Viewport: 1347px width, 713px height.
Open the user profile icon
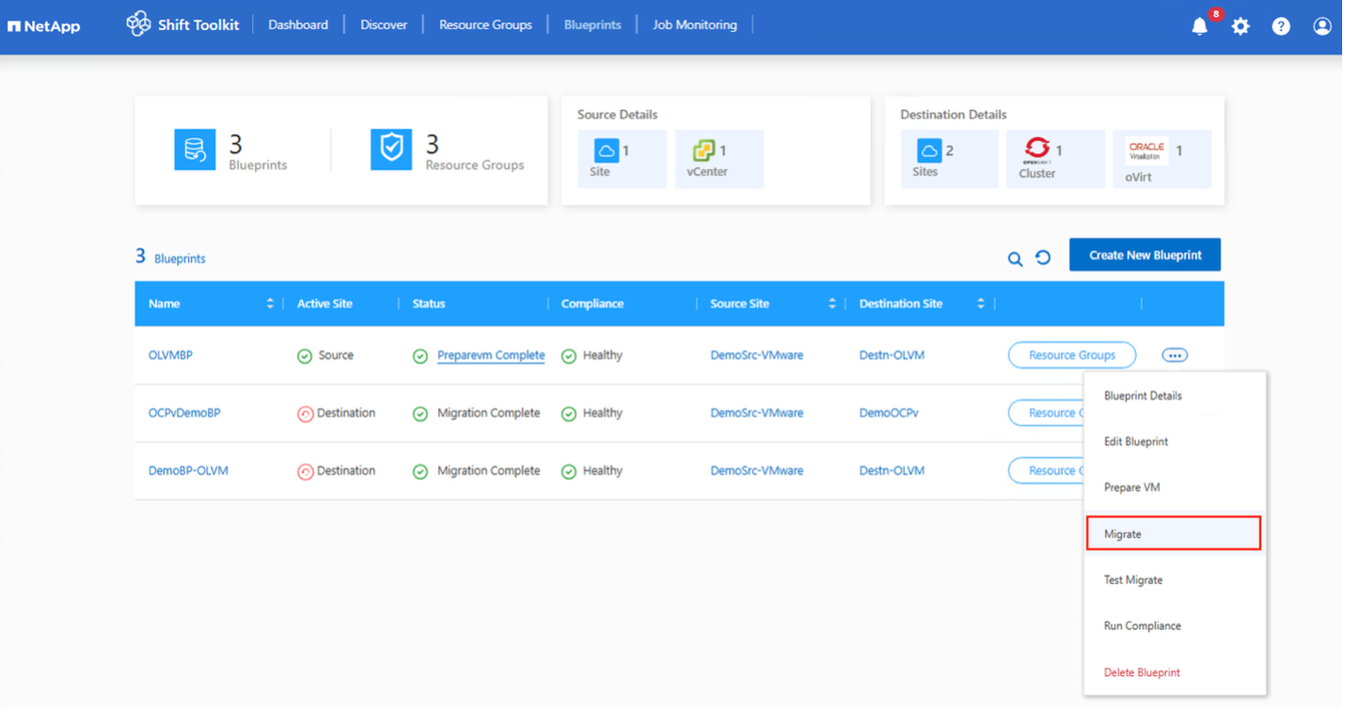pos(1322,26)
